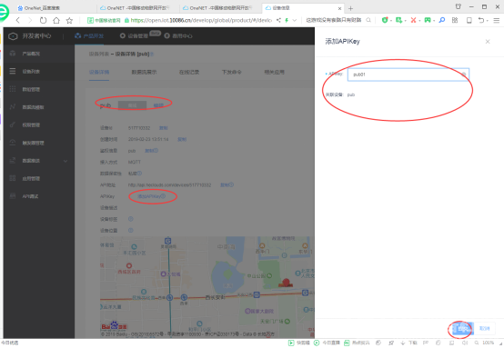The height and width of the screenshot is (348, 504).
Task: Select the product development top menu
Action: click(x=89, y=36)
